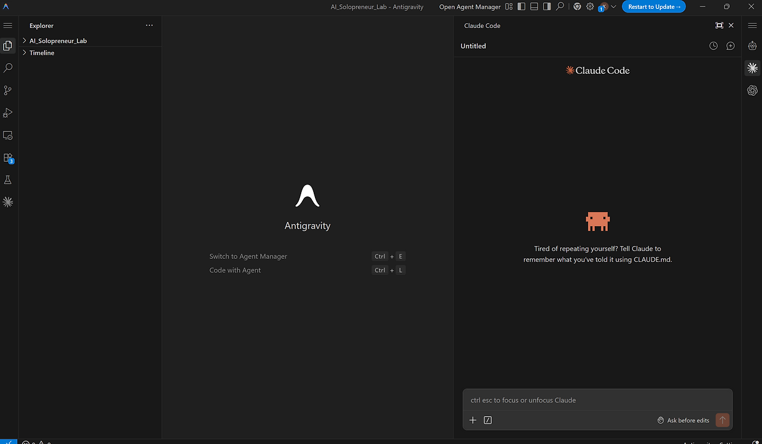
Task: Open Claude Code from the left activity bar
Action: [x=8, y=202]
